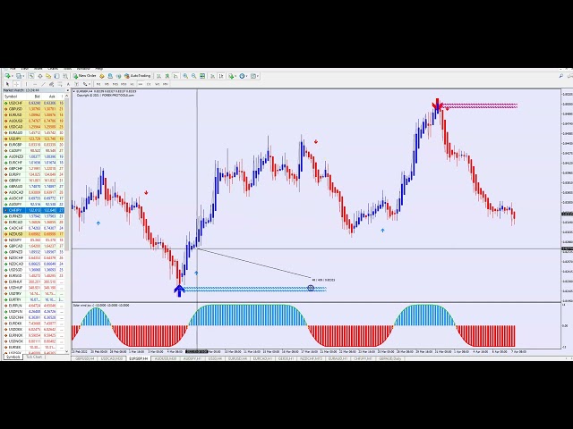
Task: Open the Tools menu
Action: coord(67,69)
